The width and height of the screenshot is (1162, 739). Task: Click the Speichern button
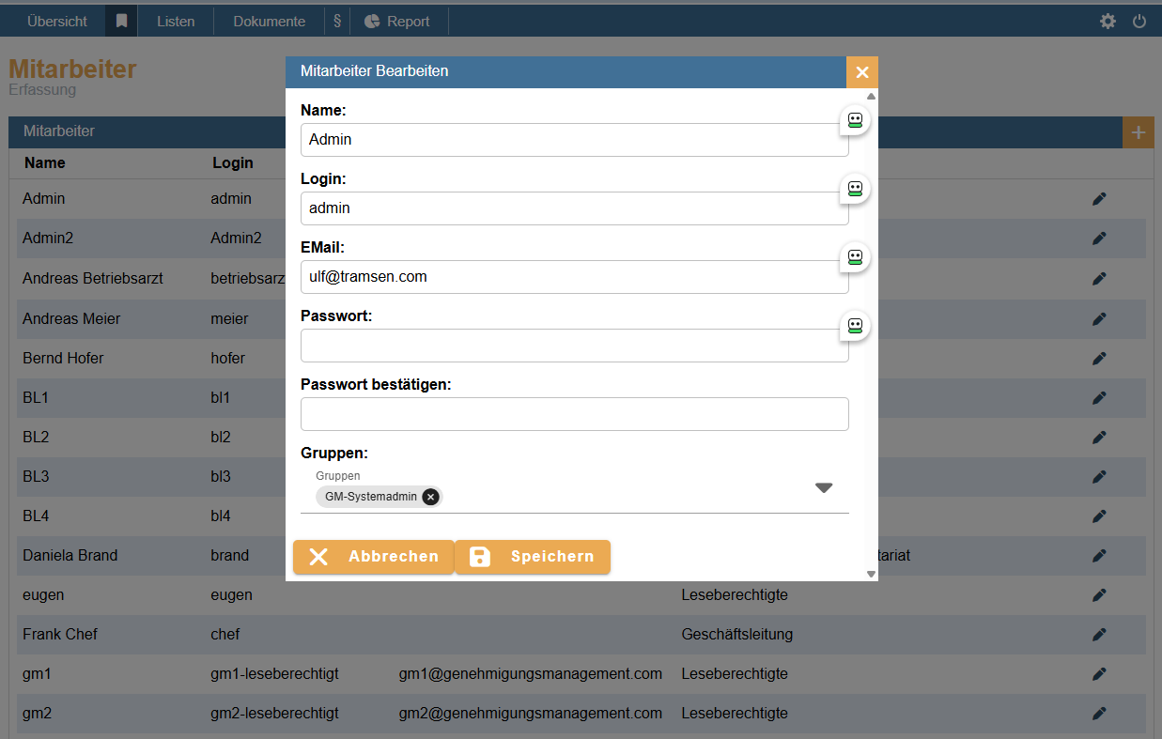point(533,557)
